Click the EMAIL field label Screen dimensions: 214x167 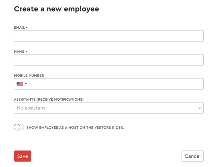[19, 28]
